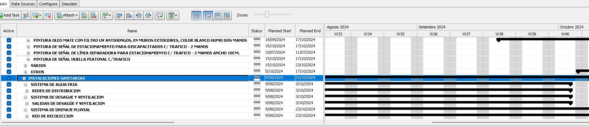Screen dimensions: 589x127
Task: Toggle Active checkbox for ESTACIONAMIENTO PARA DISCAPACITADOS row
Action: [9, 47]
